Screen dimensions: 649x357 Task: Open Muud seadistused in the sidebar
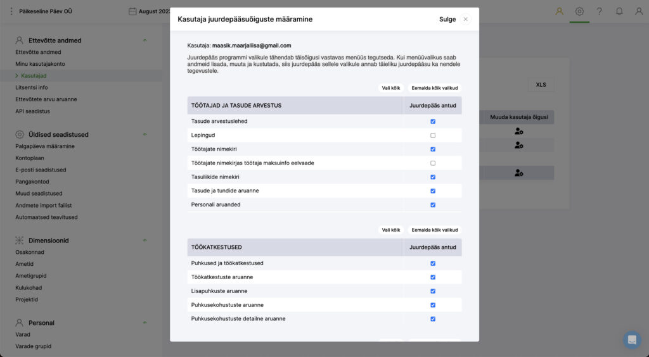pyautogui.click(x=39, y=194)
